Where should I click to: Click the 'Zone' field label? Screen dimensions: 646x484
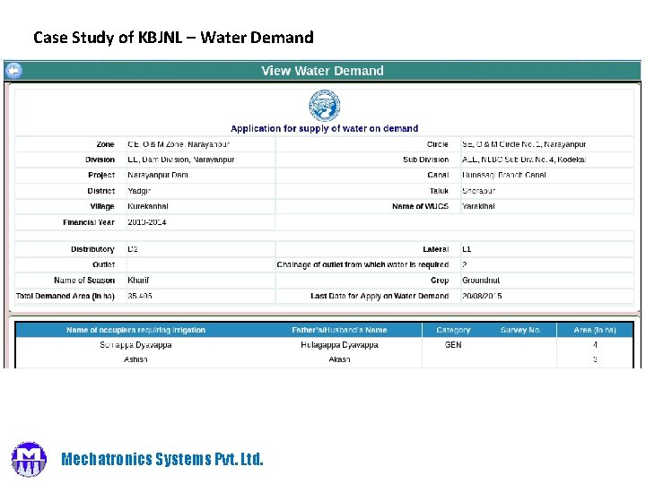point(105,144)
